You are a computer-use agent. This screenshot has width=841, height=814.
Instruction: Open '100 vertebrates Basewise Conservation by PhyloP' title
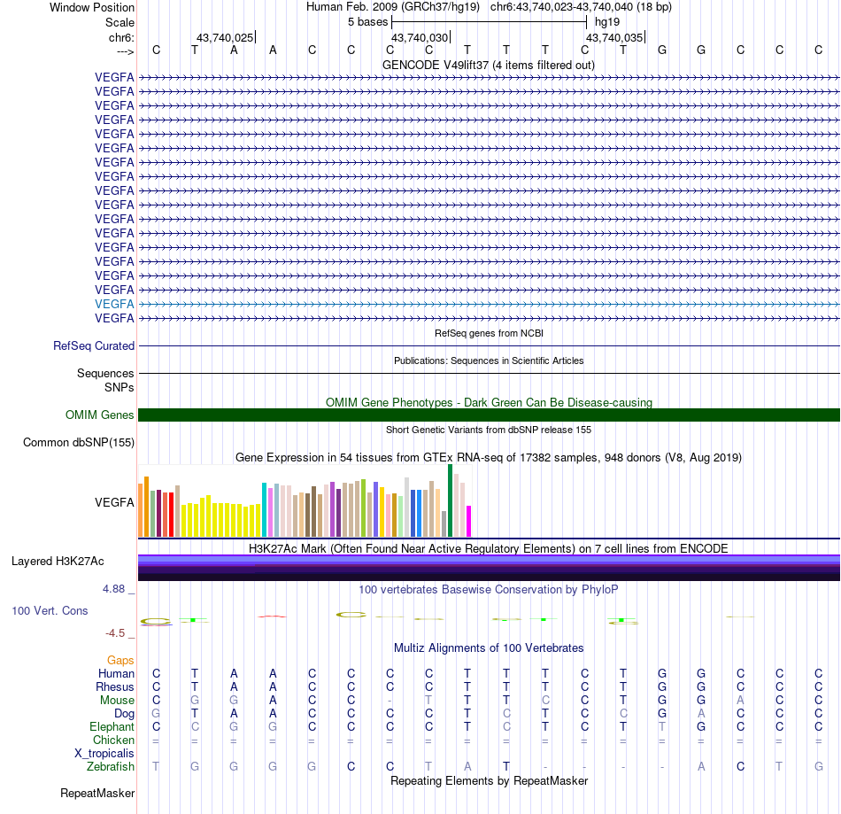pyautogui.click(x=489, y=590)
